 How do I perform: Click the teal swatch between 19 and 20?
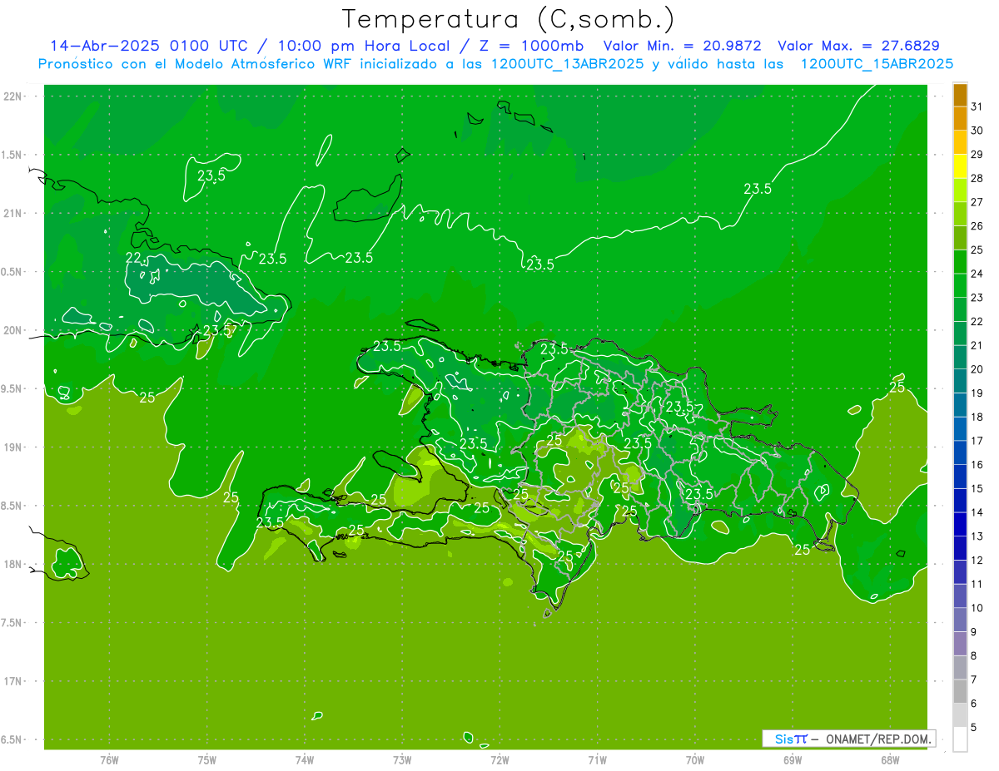(960, 381)
